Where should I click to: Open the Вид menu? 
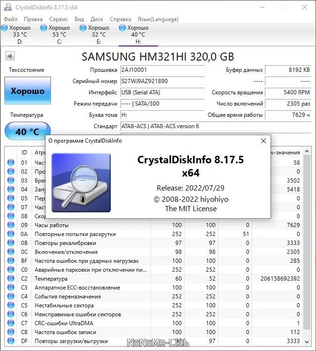coord(79,19)
